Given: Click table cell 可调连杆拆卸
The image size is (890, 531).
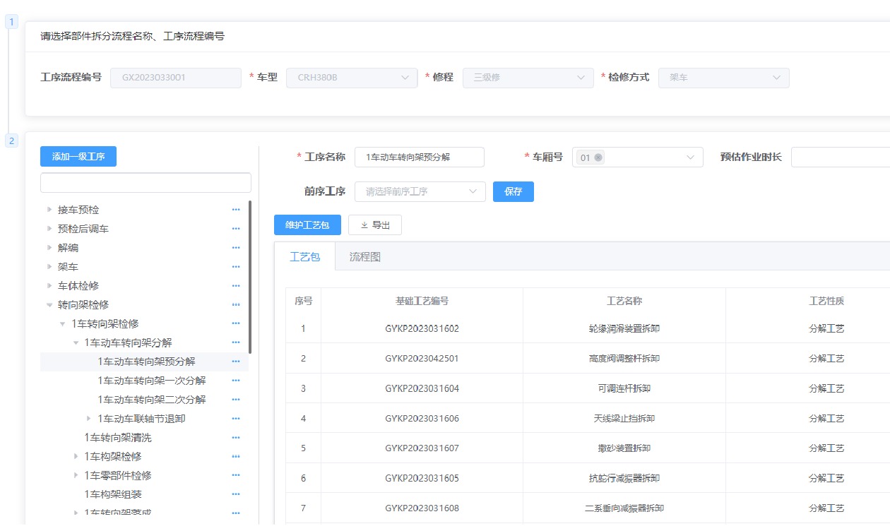Looking at the screenshot, I should (624, 388).
